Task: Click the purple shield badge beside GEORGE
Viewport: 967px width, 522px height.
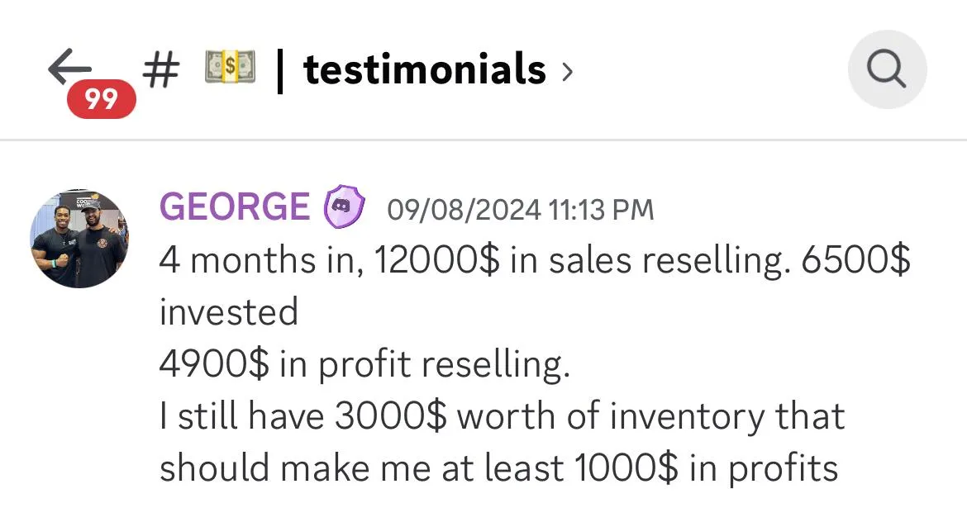Action: (344, 206)
